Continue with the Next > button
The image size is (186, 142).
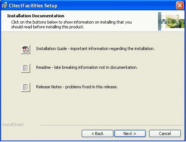(130, 134)
